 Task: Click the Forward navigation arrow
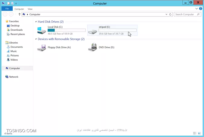tap(11, 14)
